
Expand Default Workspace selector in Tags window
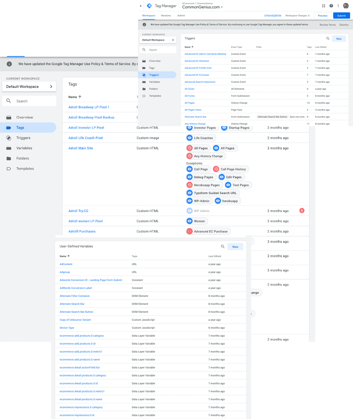(29, 87)
